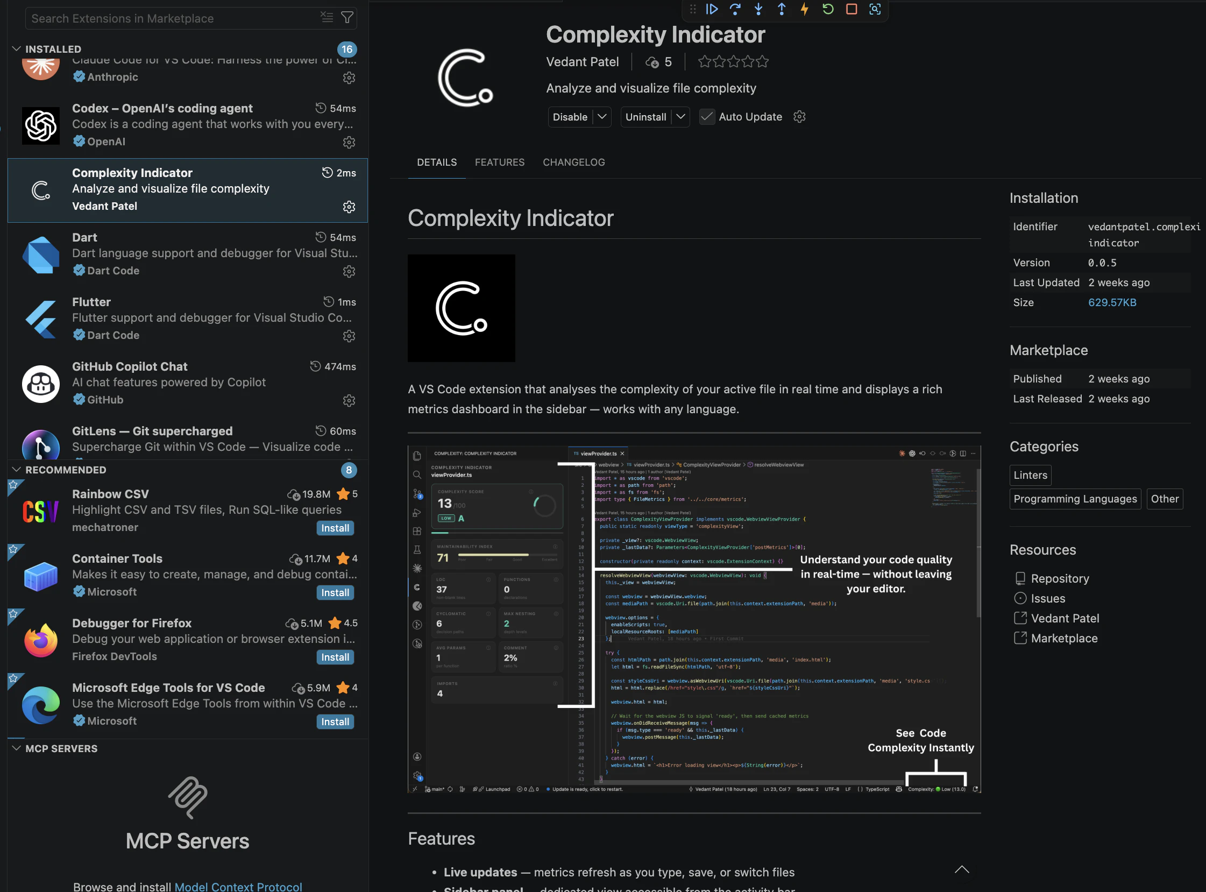Open the Repository resource link

(x=1060, y=578)
